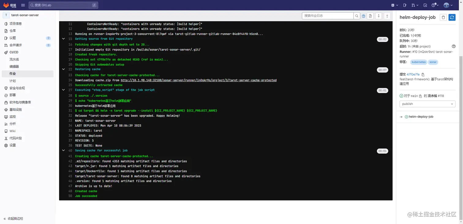This screenshot has height=224, width=463.
Task: Select helm-deploy-job in the stage job list
Action: click(421, 117)
